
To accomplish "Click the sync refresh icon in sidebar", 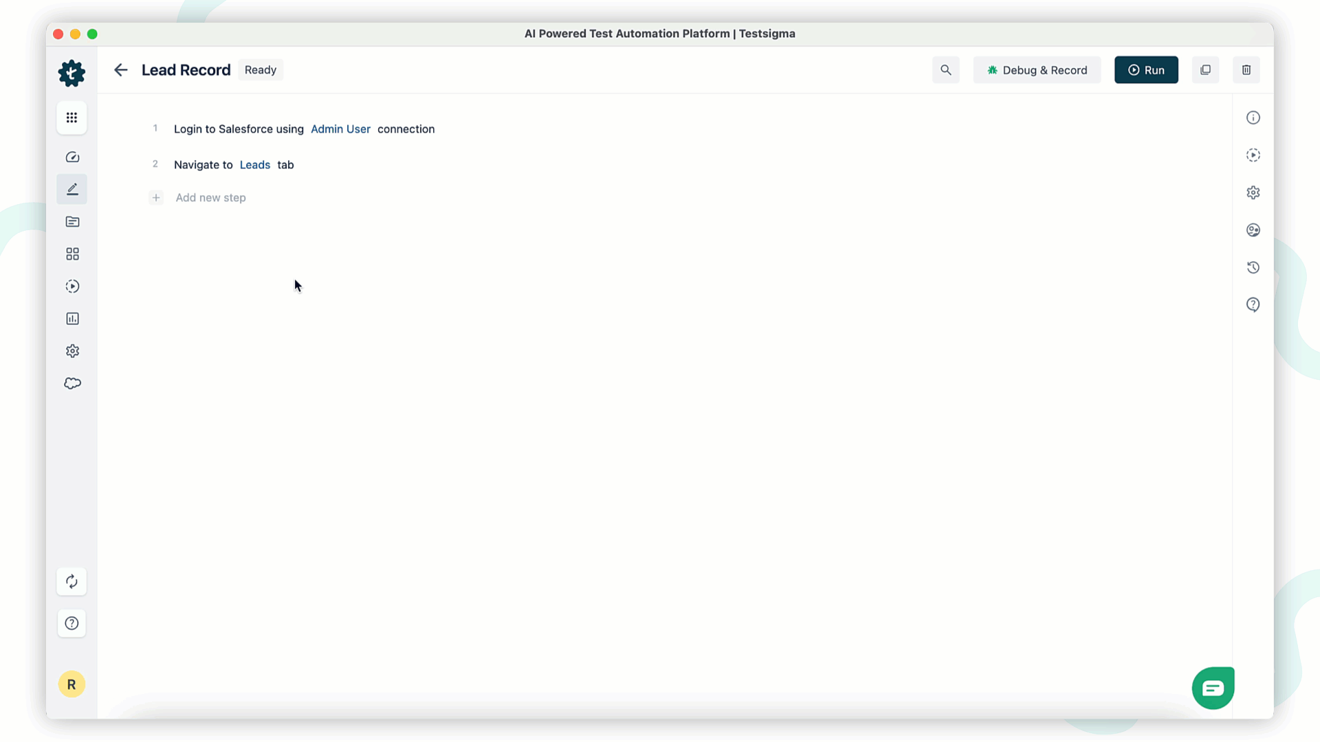I will point(71,582).
